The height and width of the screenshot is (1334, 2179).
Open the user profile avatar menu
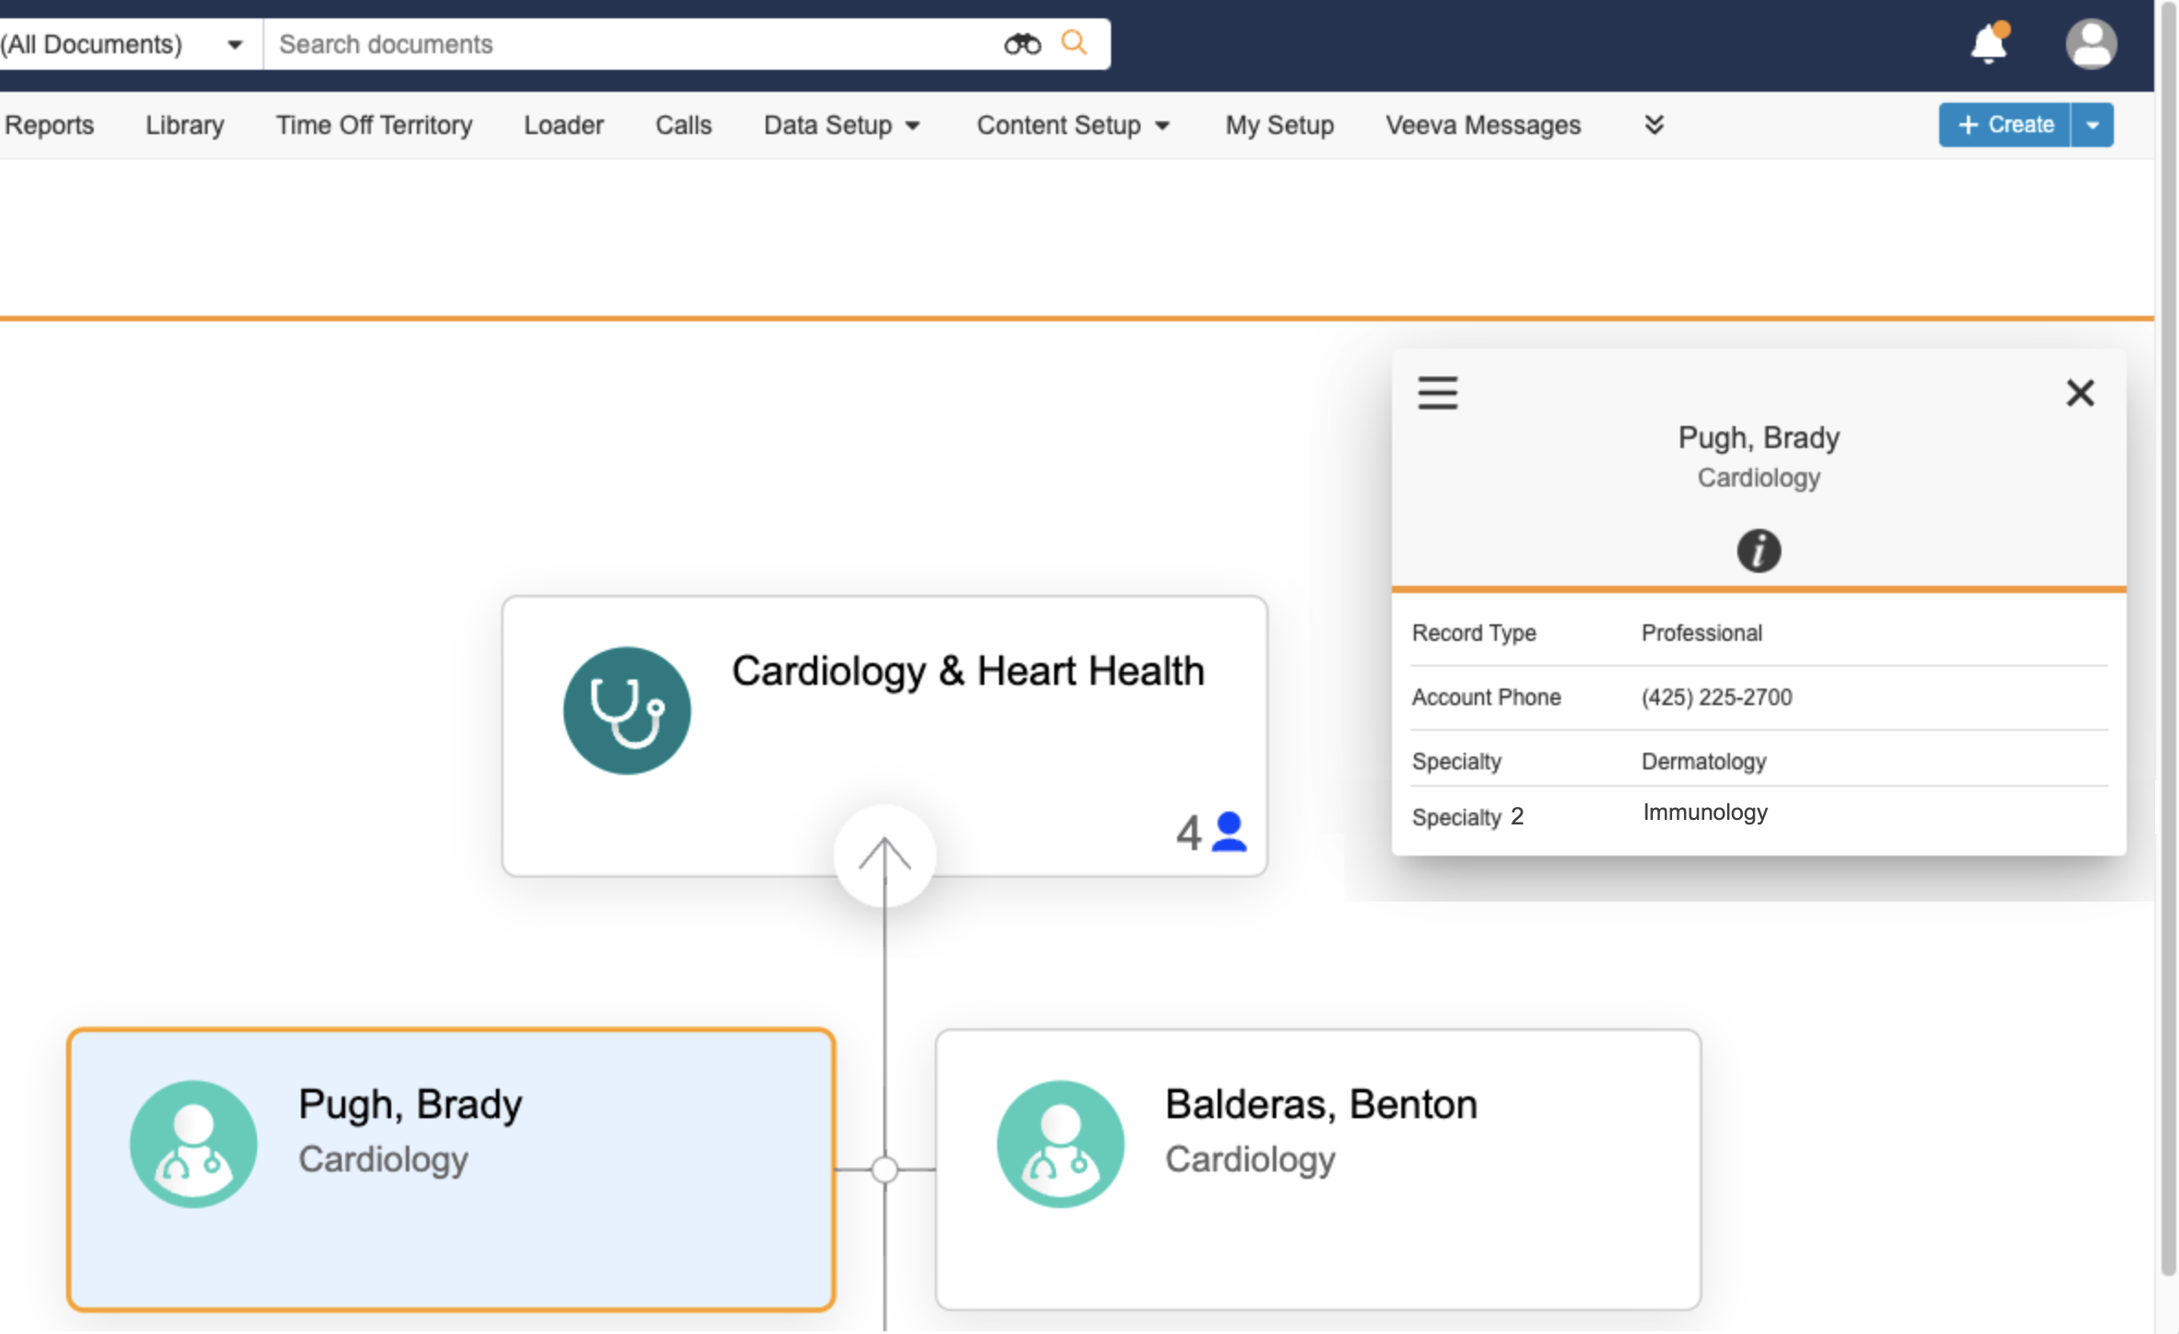[x=2091, y=44]
